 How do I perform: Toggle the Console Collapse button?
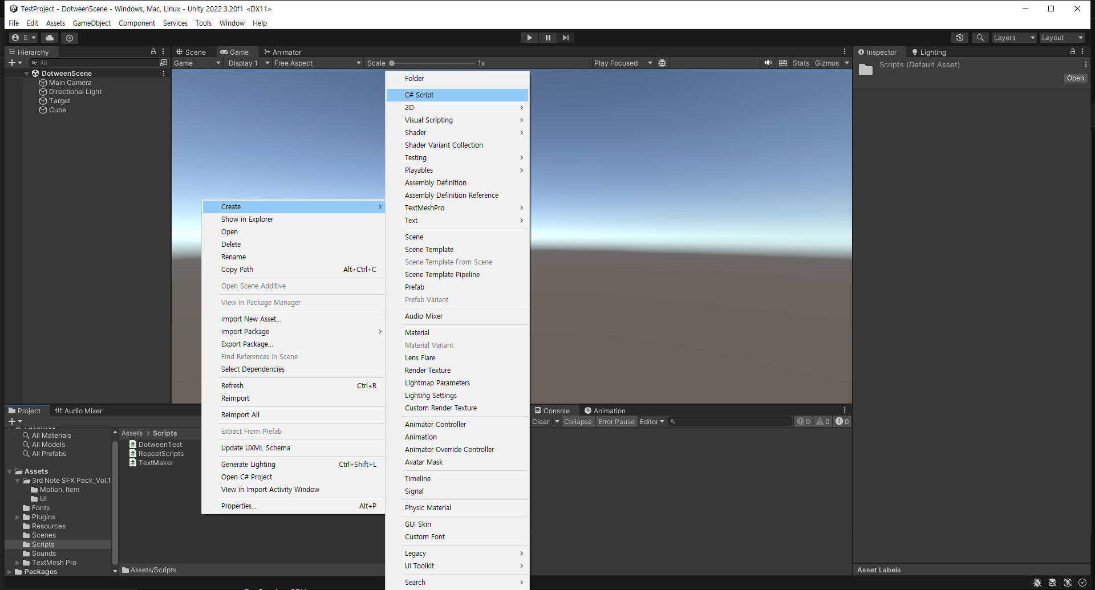click(578, 422)
